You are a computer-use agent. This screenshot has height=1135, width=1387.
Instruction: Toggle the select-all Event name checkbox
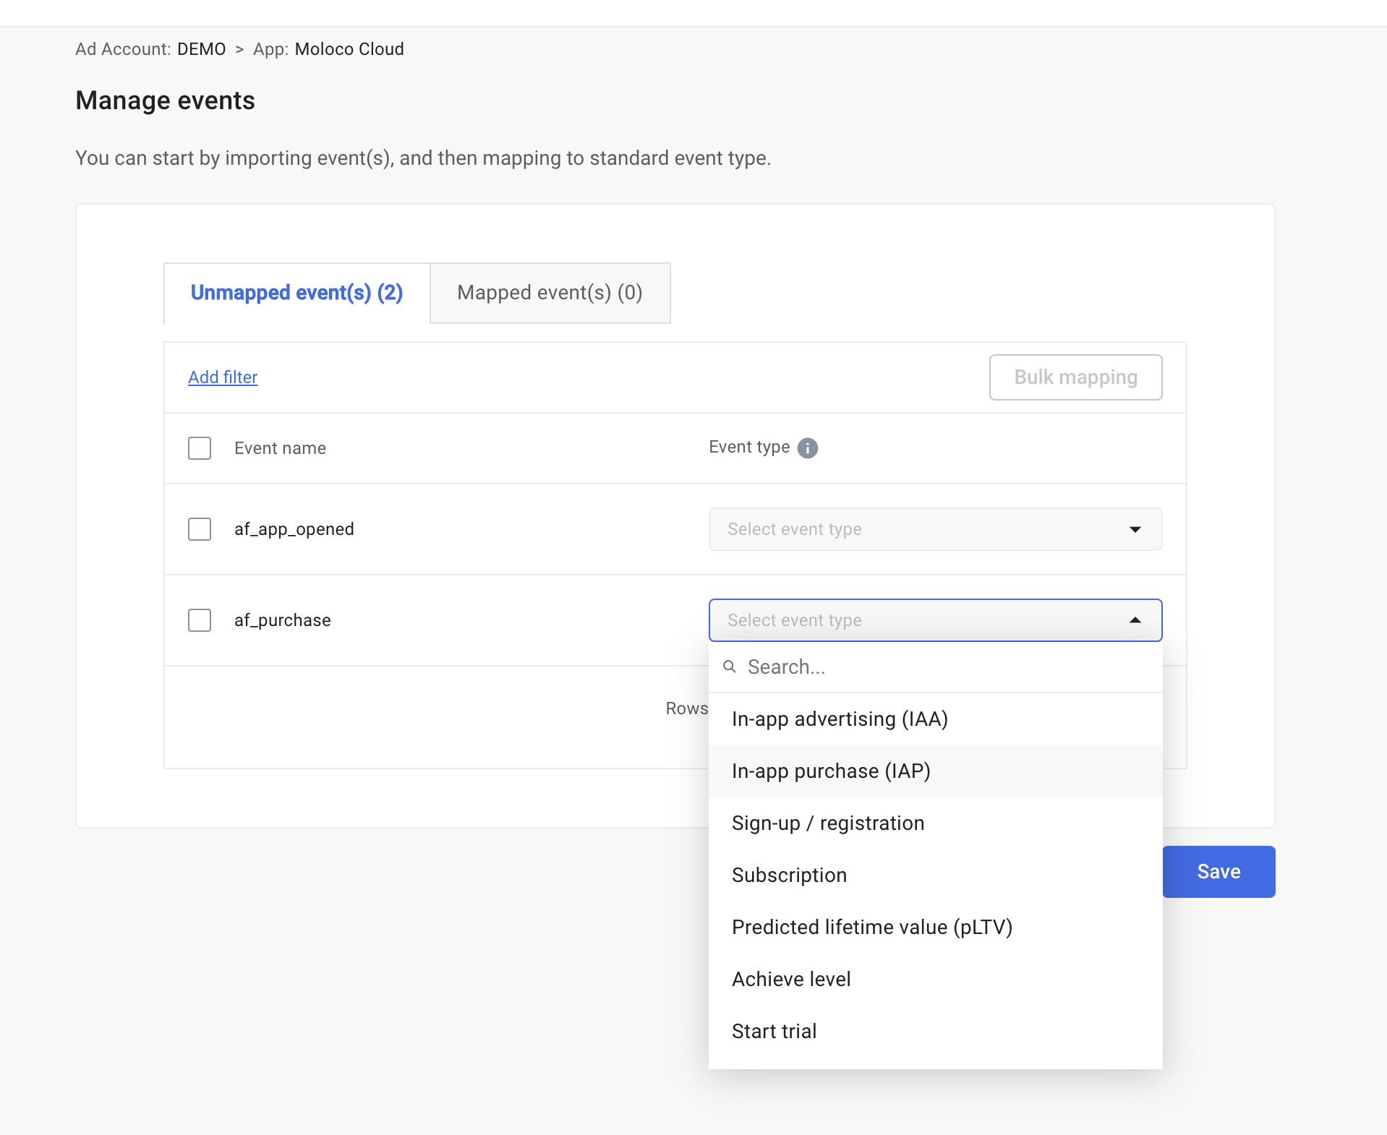click(x=200, y=448)
